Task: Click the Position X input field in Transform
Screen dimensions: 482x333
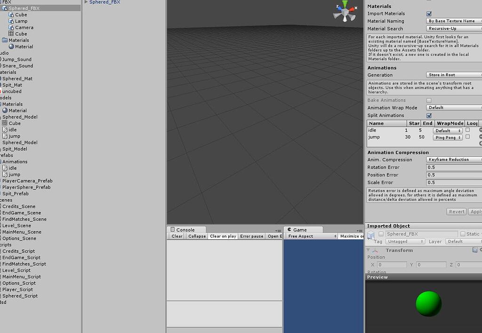Action: pos(391,265)
